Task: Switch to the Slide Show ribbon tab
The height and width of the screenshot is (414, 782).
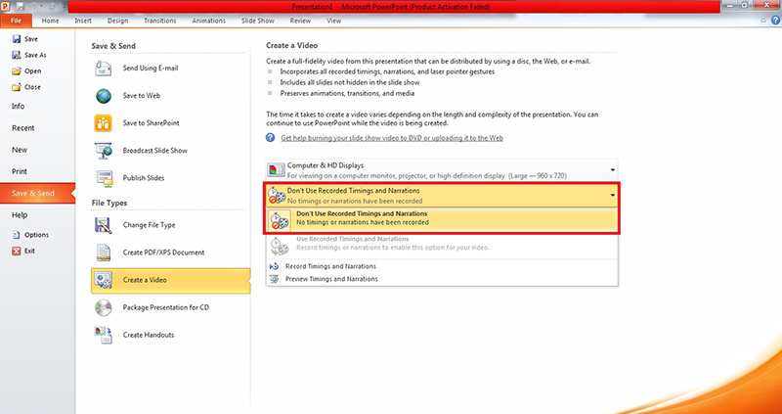Action: (x=256, y=21)
